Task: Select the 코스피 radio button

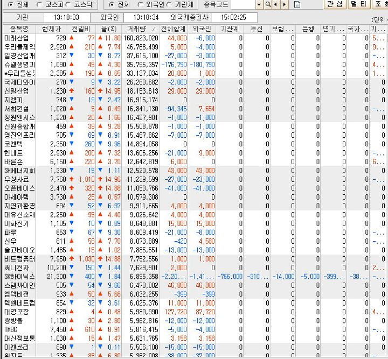Action: click(39, 4)
